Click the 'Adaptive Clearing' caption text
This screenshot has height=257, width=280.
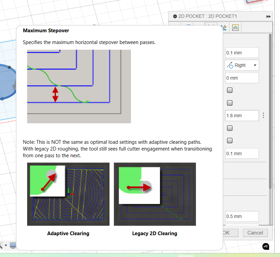coord(68,233)
